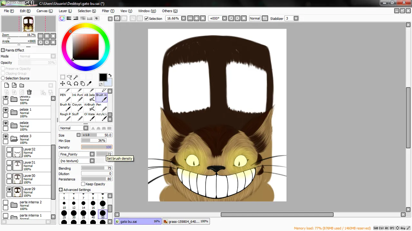The height and width of the screenshot is (231, 412).
Task: Create a new linework layer
Action: coord(14,85)
